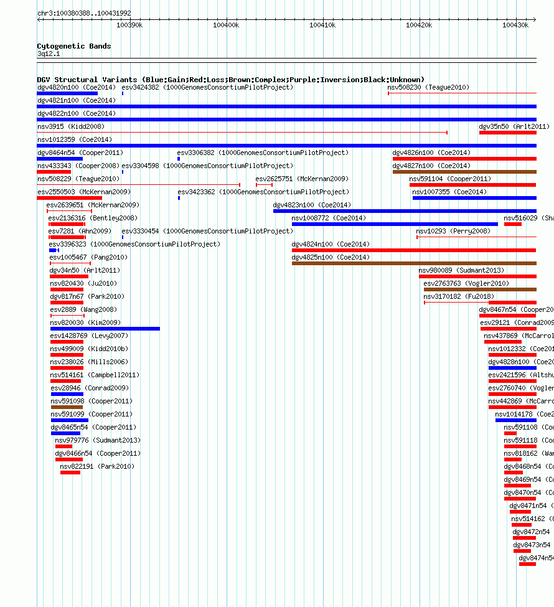Click the Cytogenetic Bands track title

(x=74, y=46)
